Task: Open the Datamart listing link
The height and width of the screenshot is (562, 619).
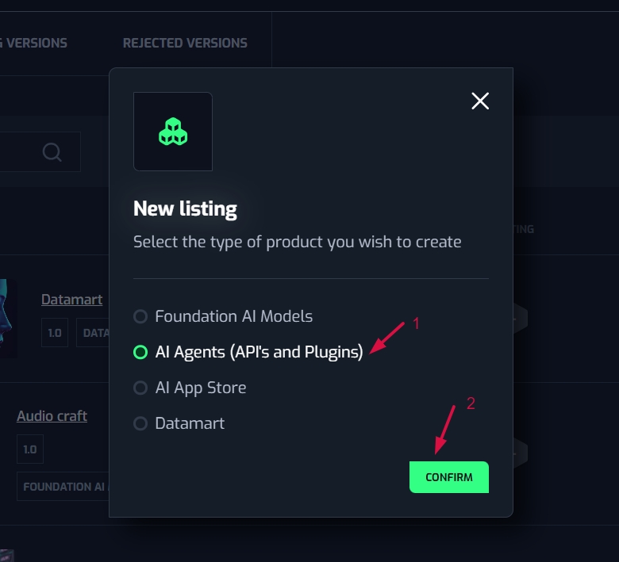Action: (x=71, y=300)
